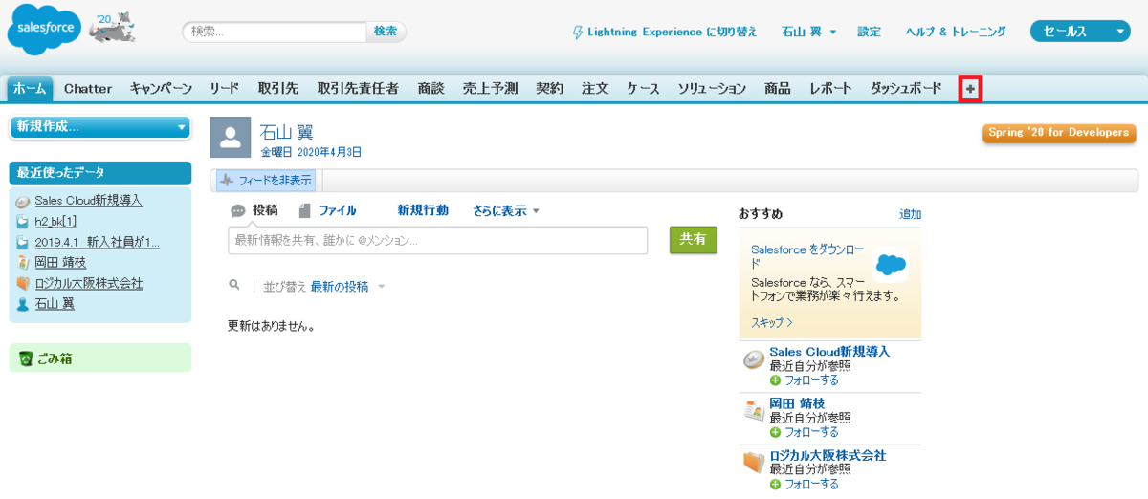The width and height of the screenshot is (1148, 499).
Task: Click inside the 検索 search field
Action: (x=275, y=32)
